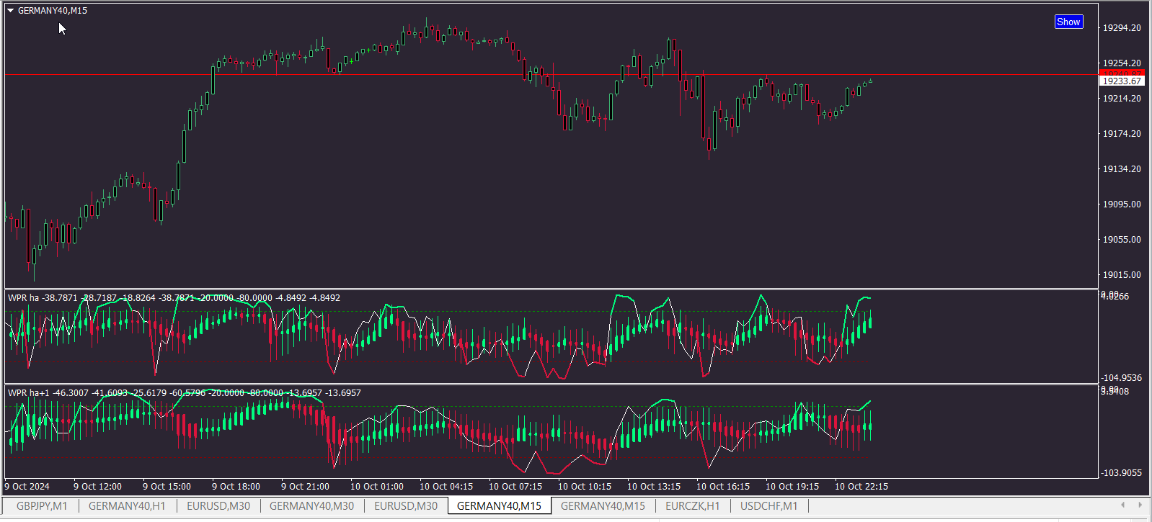Viewport: 1152px width, 522px height.
Task: Click the tab scroll left arrow
Action: [1122, 505]
